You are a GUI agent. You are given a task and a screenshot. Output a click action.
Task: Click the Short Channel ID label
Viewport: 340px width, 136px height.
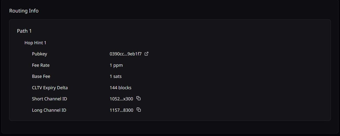pyautogui.click(x=50, y=99)
